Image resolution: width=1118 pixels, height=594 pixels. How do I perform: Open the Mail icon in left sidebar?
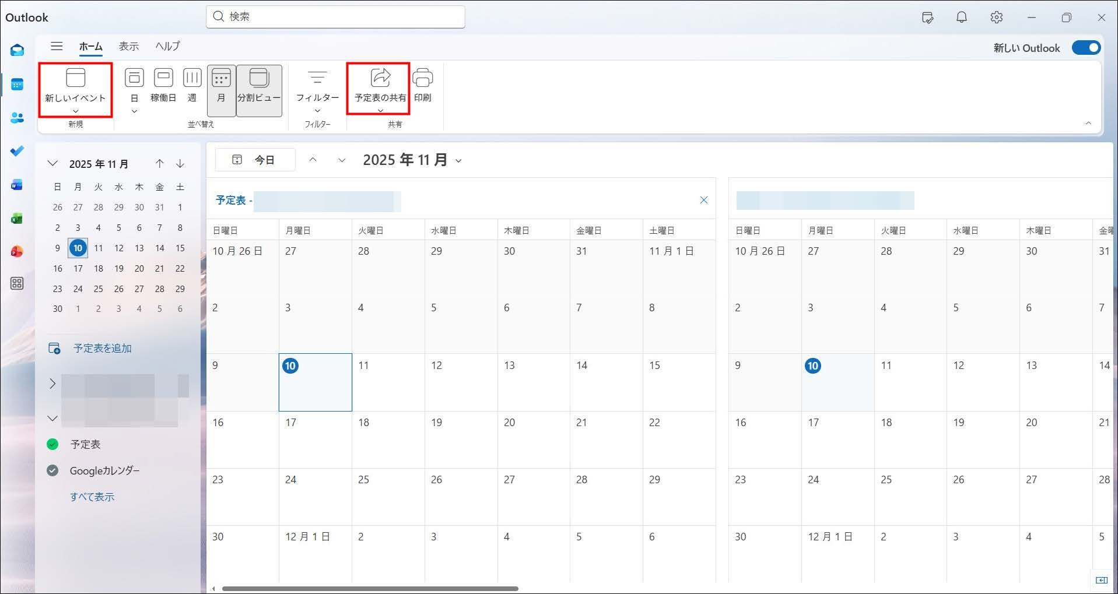pyautogui.click(x=17, y=51)
